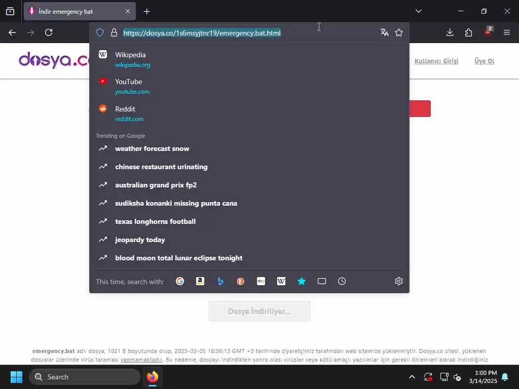Open Firefox View in the tab bar
This screenshot has height=389, width=519.
coord(10,11)
